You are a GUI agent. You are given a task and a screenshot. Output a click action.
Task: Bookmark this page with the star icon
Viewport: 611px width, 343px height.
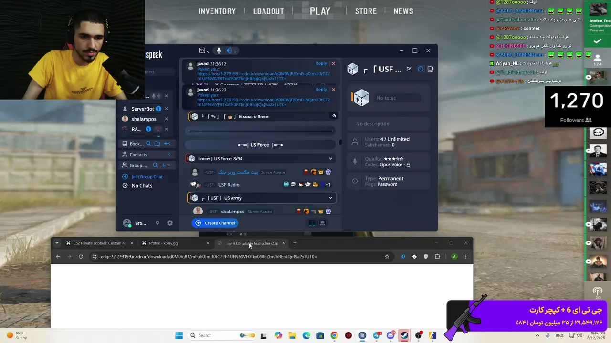(387, 257)
